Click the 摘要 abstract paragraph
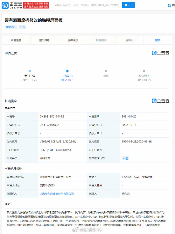This screenshot has height=234, width=175. pyautogui.click(x=87, y=219)
